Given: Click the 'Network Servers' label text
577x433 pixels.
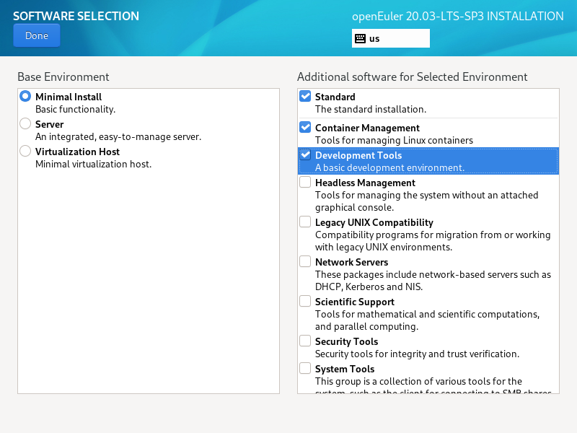Looking at the screenshot, I should pos(351,262).
